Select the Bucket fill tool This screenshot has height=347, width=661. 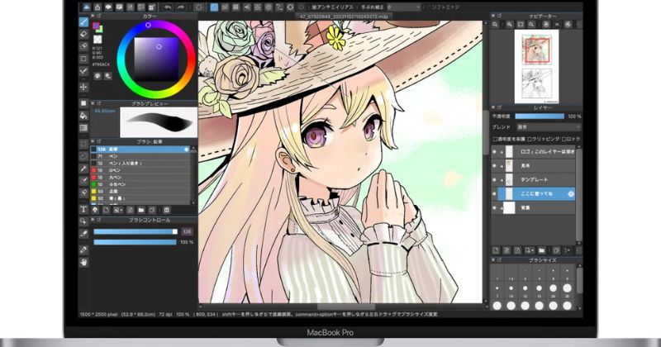click(x=83, y=116)
